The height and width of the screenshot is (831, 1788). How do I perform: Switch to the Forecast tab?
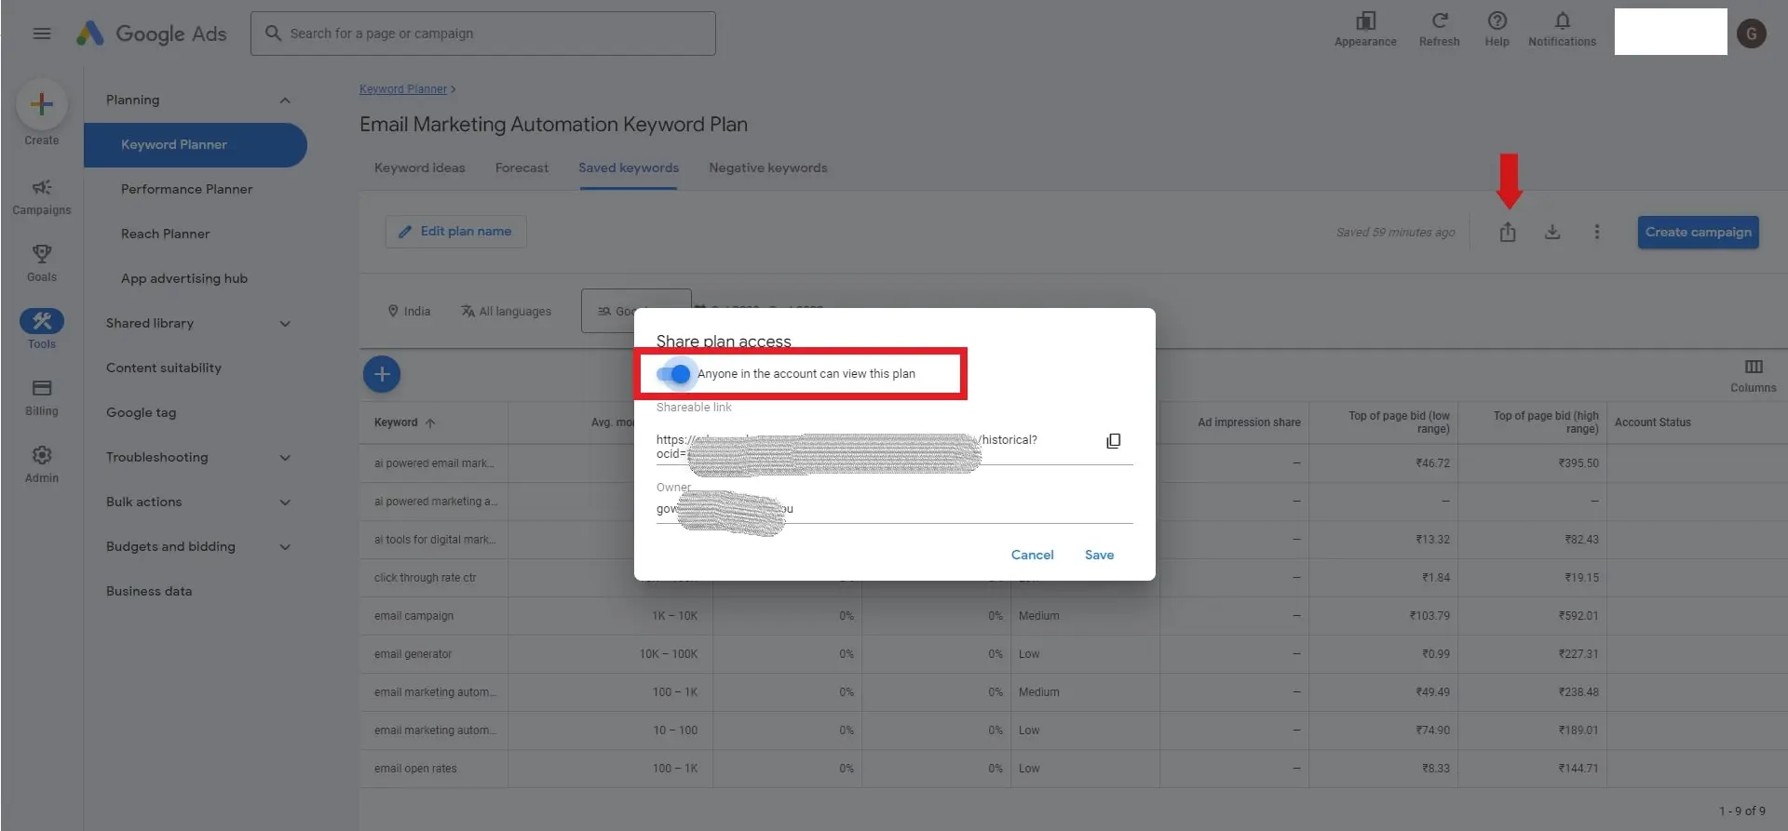(x=521, y=168)
